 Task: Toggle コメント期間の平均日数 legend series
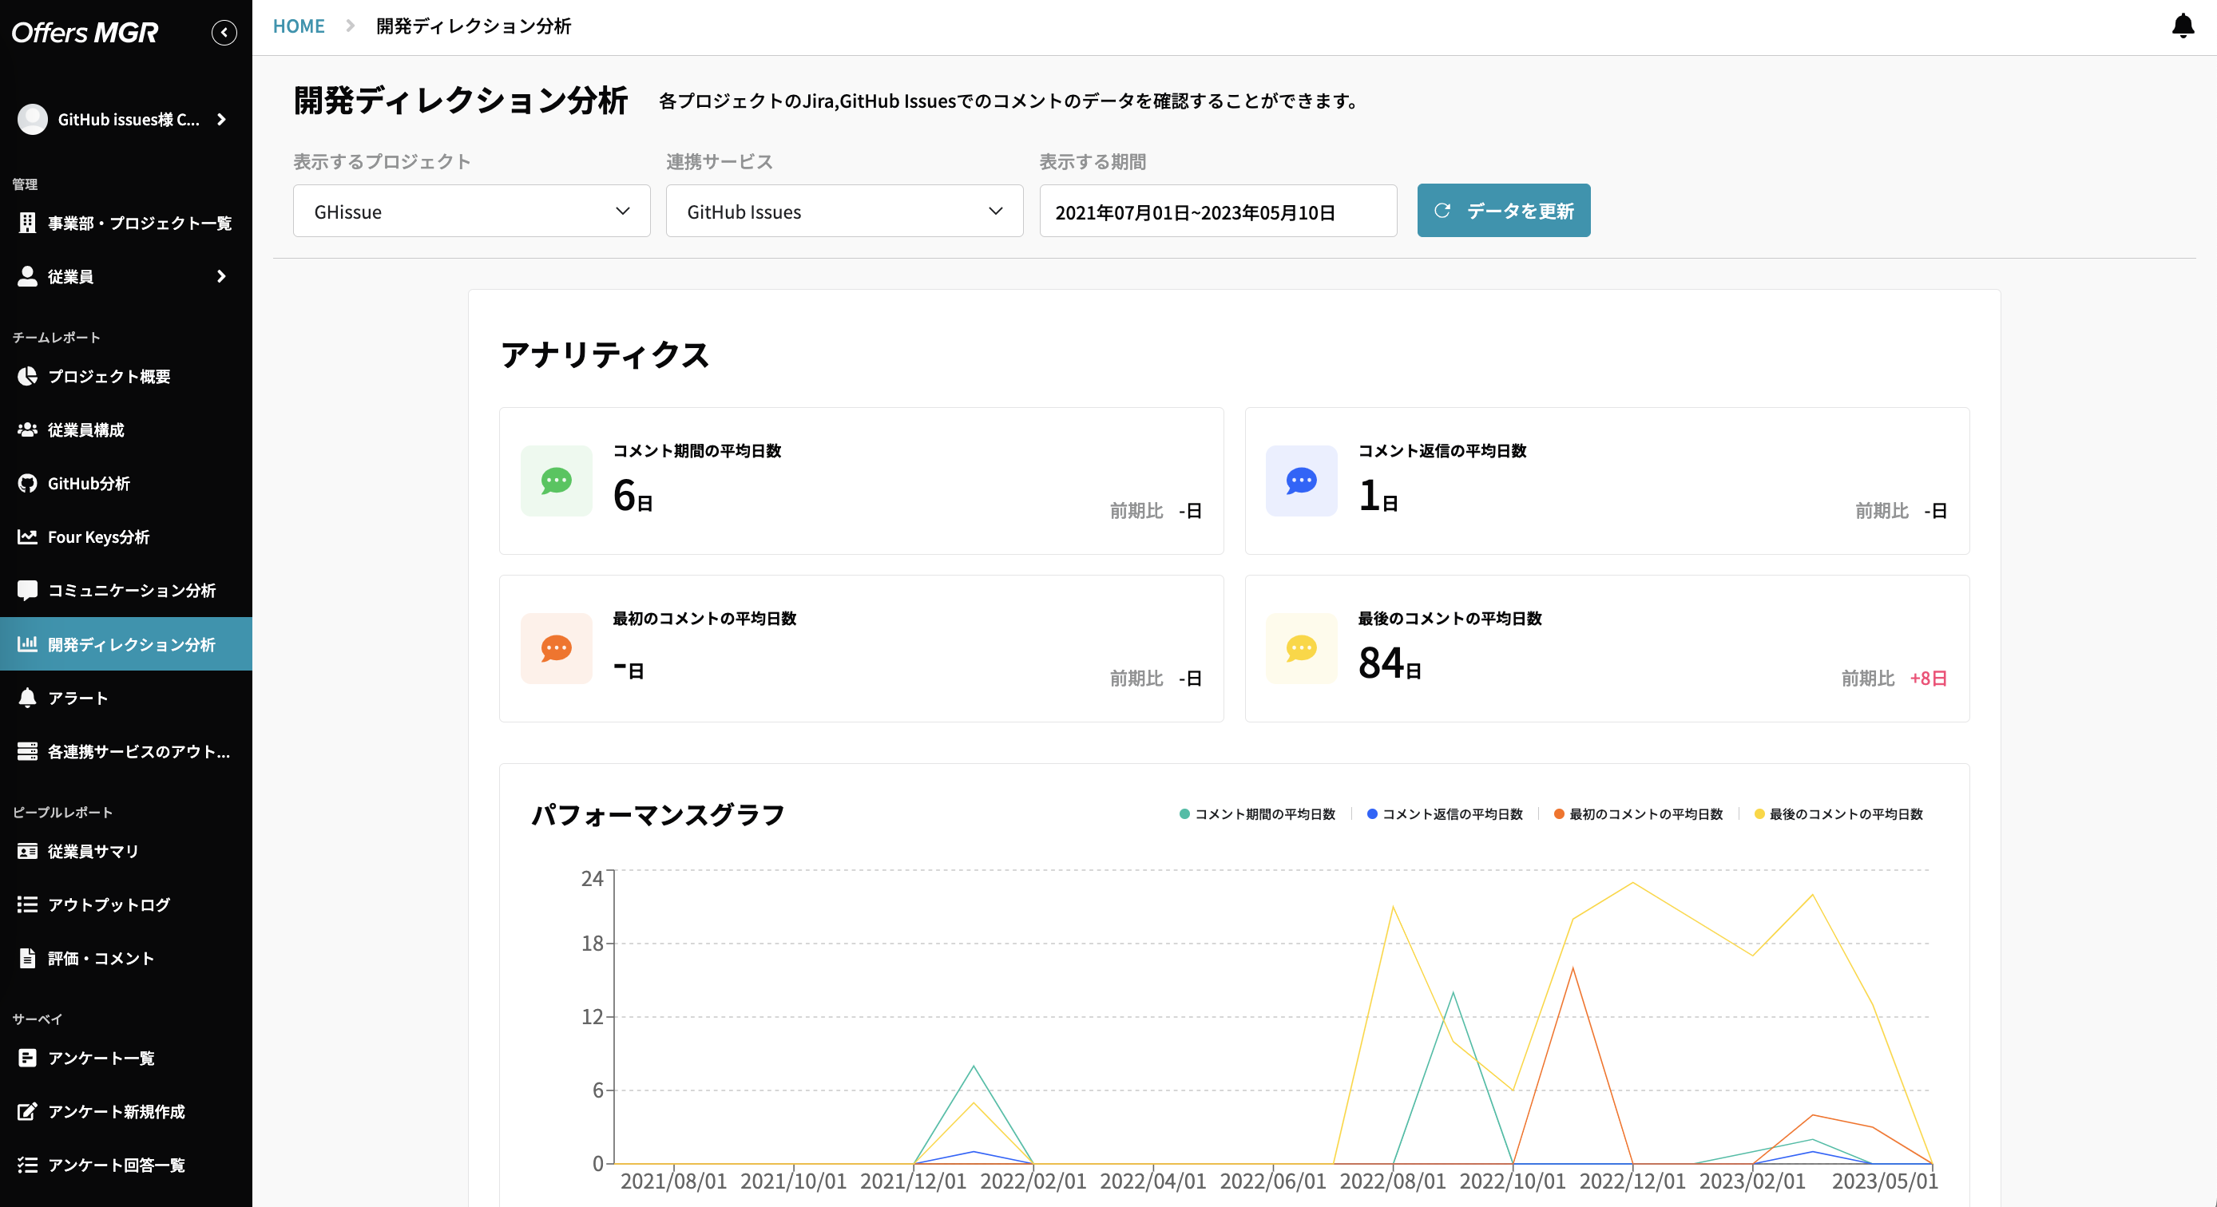1256,813
